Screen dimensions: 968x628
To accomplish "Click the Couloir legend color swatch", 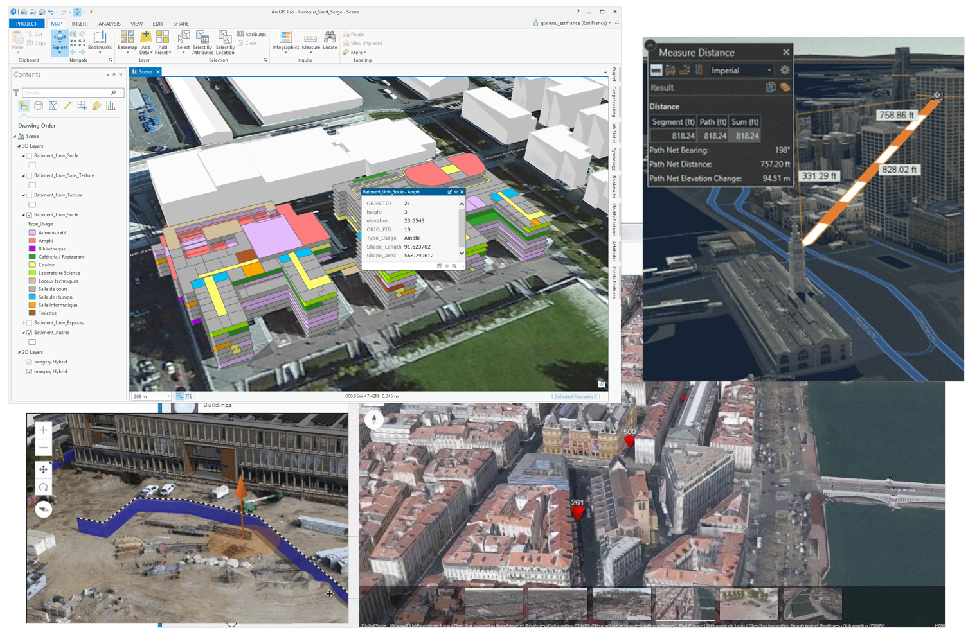I will 32,265.
